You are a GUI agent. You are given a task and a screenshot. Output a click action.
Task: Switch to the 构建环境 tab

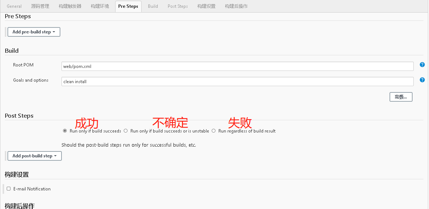pyautogui.click(x=100, y=6)
